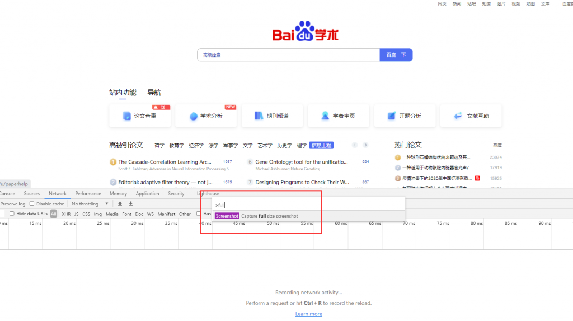
Task: Open the No throttling dropdown
Action: pos(90,204)
